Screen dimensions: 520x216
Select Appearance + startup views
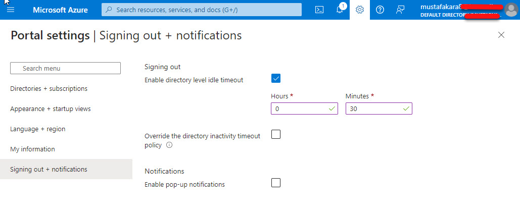(x=51, y=109)
